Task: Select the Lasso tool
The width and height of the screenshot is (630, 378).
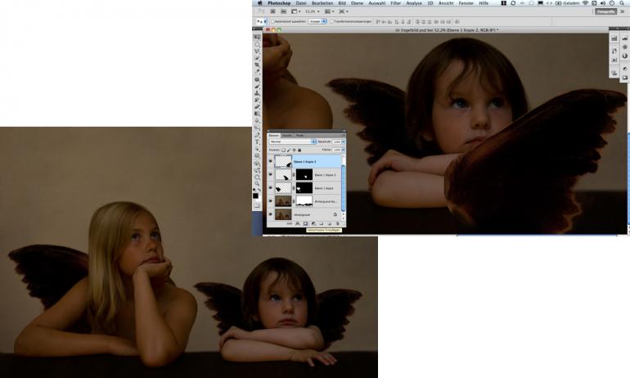Action: tap(257, 51)
